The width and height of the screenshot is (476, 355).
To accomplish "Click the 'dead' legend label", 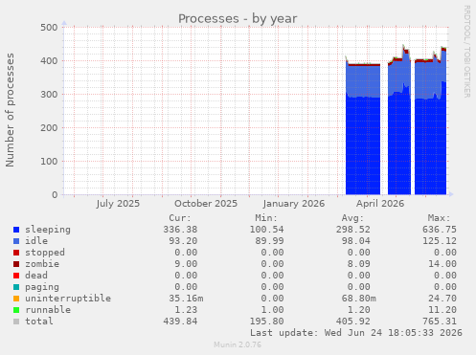I will (36, 276).
